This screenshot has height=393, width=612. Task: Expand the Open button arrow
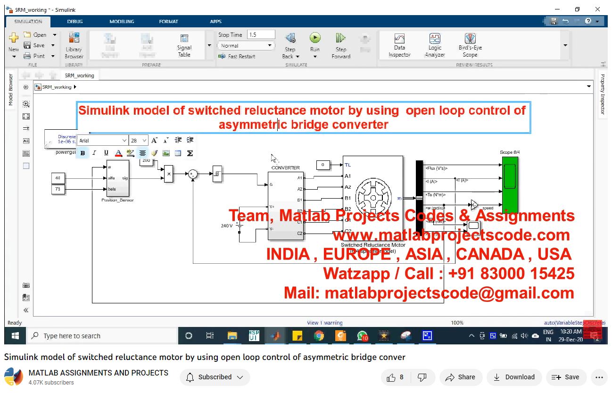pyautogui.click(x=54, y=35)
